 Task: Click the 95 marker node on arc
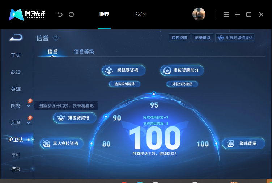[154, 94]
